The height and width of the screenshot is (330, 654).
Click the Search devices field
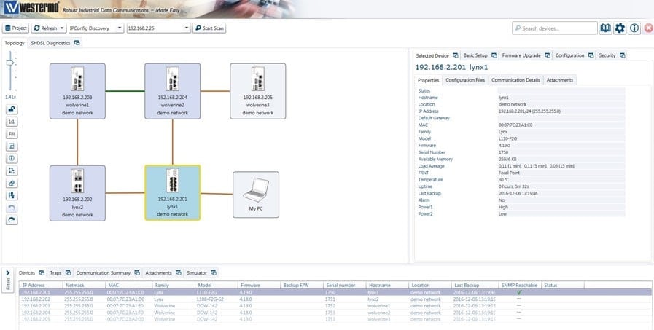coord(555,28)
